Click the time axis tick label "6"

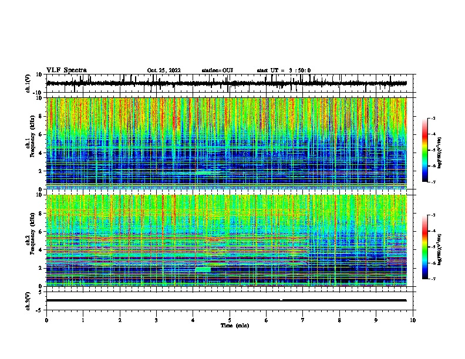pyautogui.click(x=267, y=320)
